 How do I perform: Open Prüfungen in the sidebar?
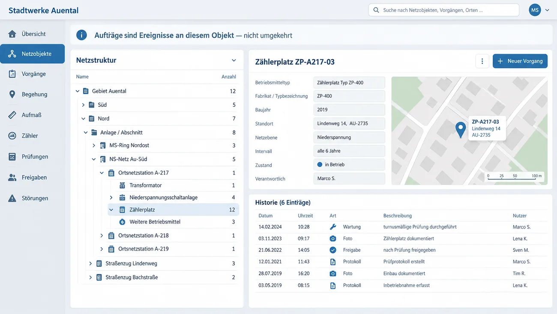coord(33,157)
